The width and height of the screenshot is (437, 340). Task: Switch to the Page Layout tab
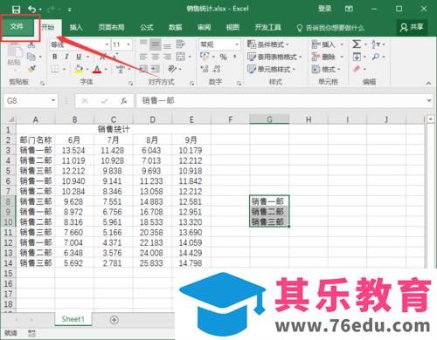pyautogui.click(x=111, y=27)
